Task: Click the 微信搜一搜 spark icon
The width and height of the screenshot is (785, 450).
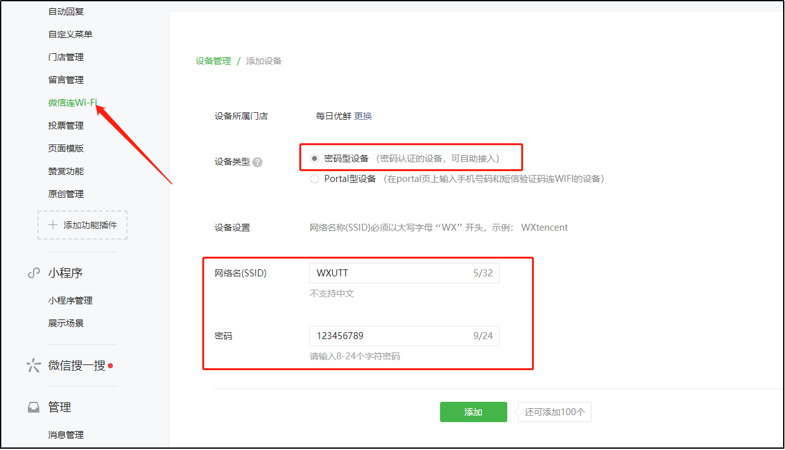Action: coord(34,366)
